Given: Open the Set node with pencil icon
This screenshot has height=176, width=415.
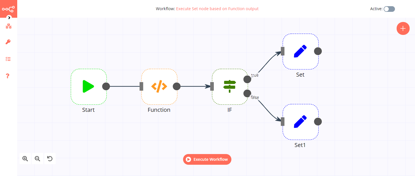Looking at the screenshot, I should [300, 51].
